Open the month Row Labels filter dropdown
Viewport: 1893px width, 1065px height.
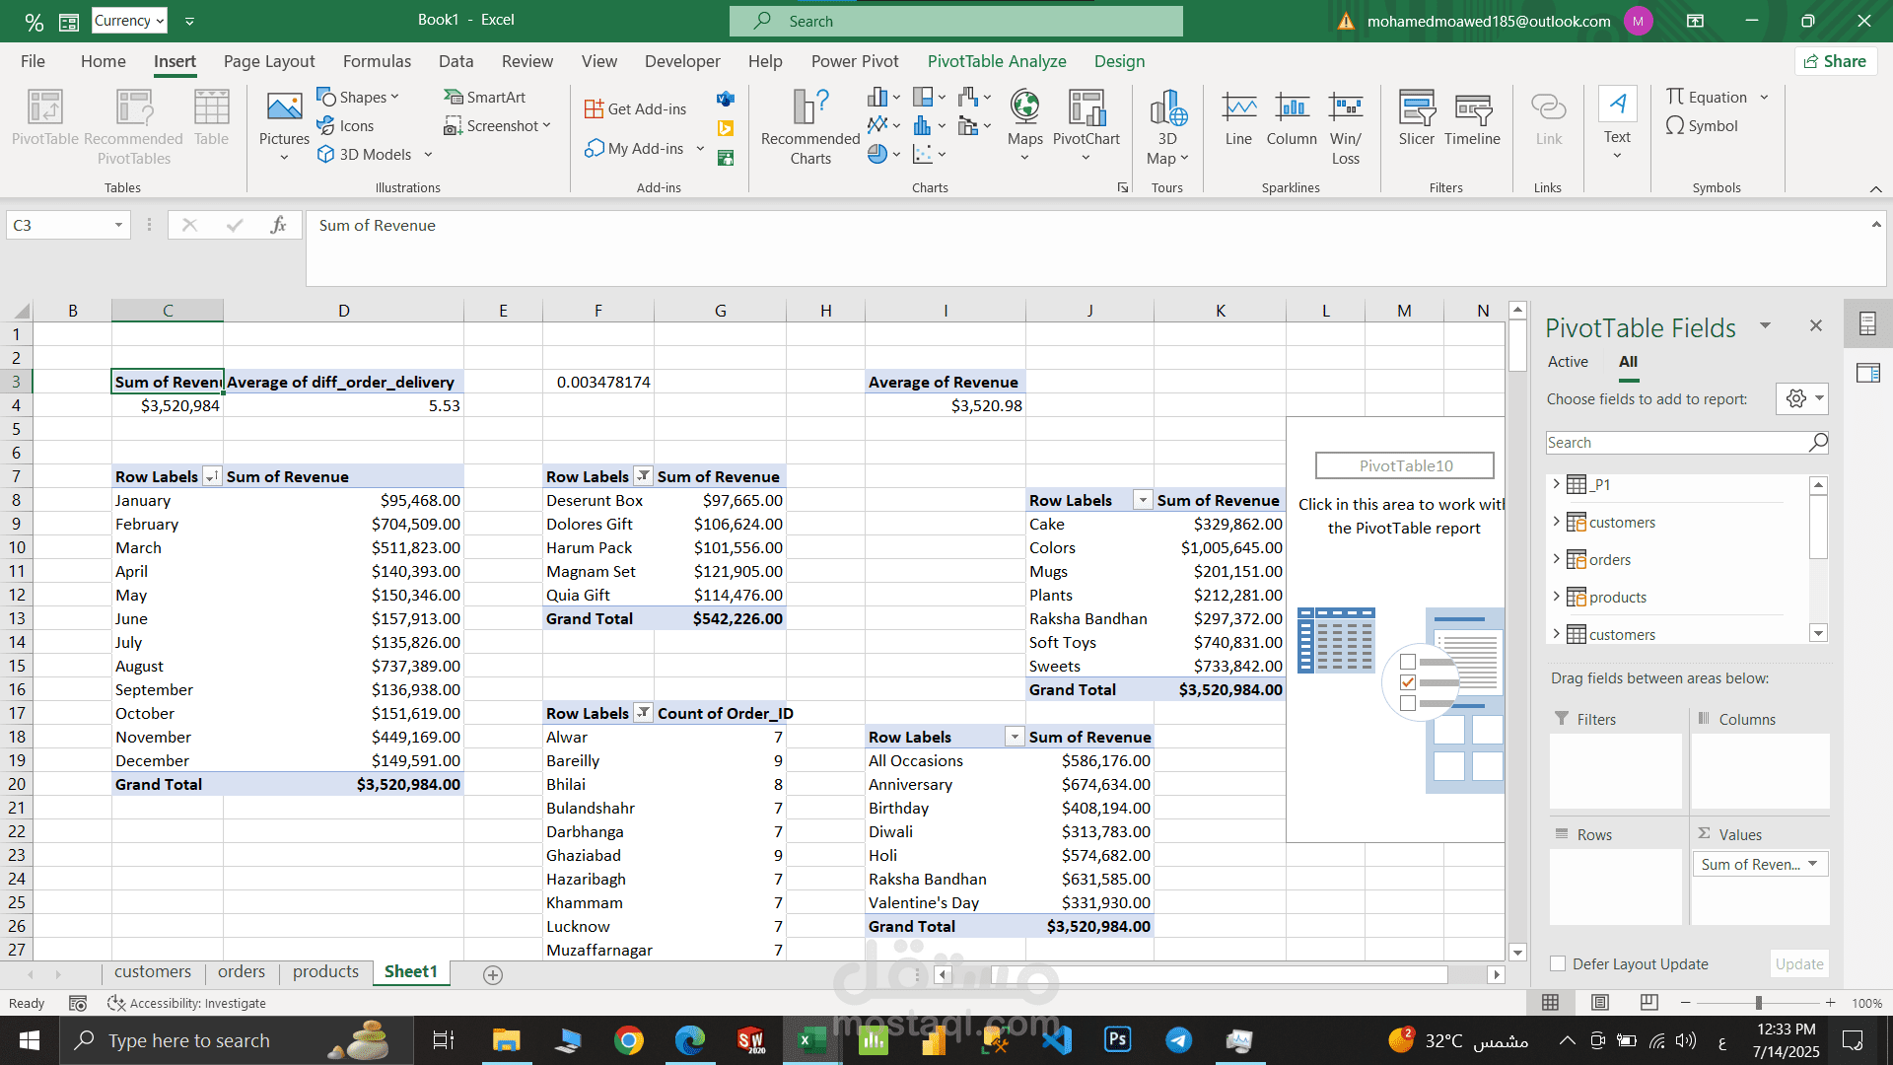(x=211, y=476)
